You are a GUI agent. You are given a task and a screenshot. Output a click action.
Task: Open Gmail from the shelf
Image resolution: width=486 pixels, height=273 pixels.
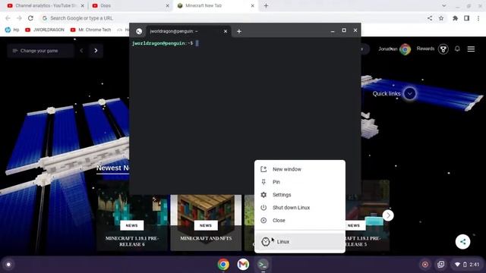click(x=243, y=265)
